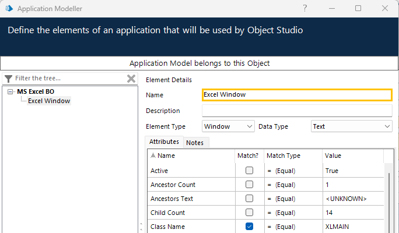Sort attributes by the Name column header

point(191,156)
